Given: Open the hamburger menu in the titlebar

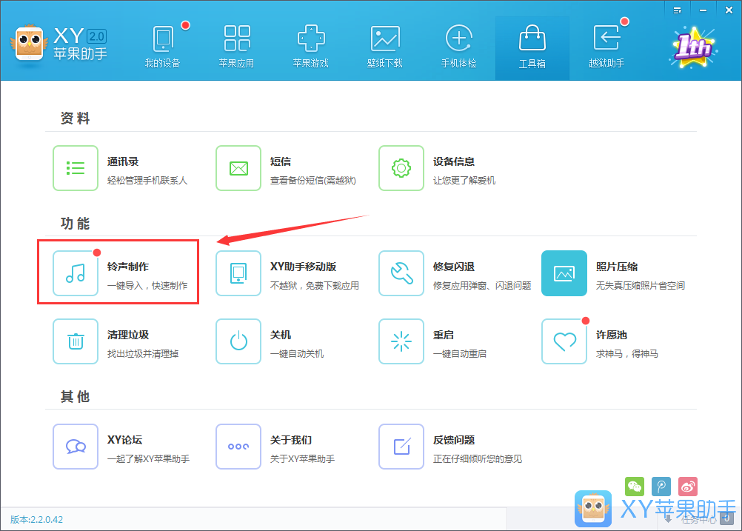Looking at the screenshot, I should (677, 10).
